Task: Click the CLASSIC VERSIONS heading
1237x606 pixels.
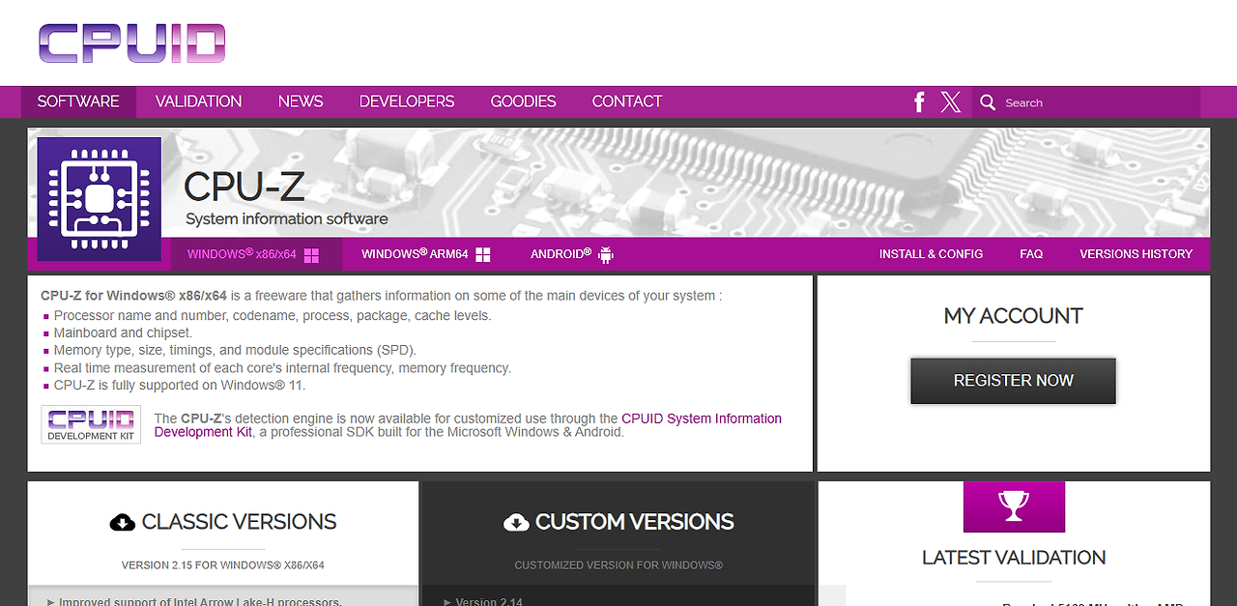Action: [239, 522]
